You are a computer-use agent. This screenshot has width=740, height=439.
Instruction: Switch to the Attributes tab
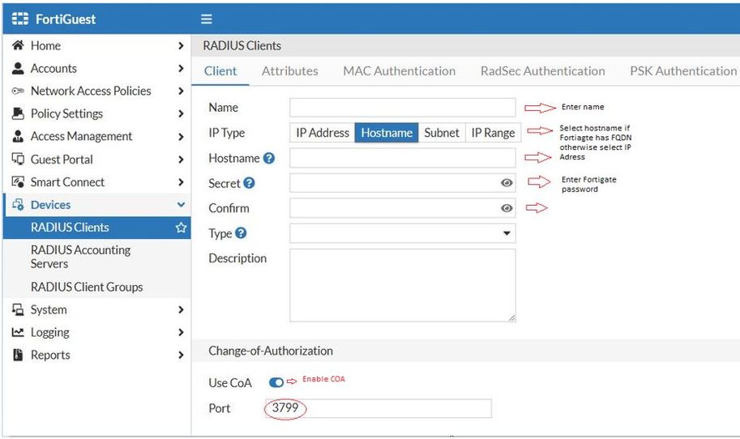point(289,71)
